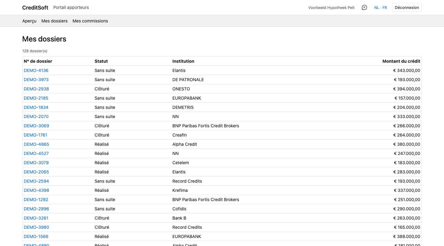The width and height of the screenshot is (444, 246).
Task: Open the Mes commissions tab
Action: (x=90, y=21)
